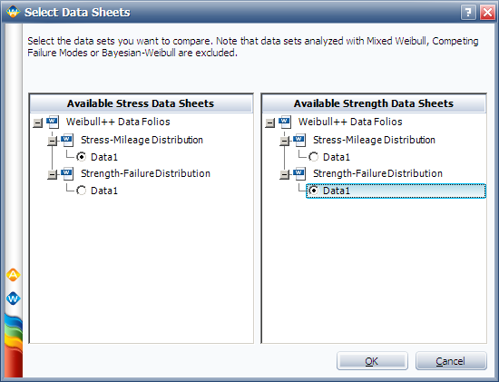Click the Strength-Failure Distribution folio icon in Strength panel
Image resolution: width=499 pixels, height=382 pixels.
click(299, 173)
